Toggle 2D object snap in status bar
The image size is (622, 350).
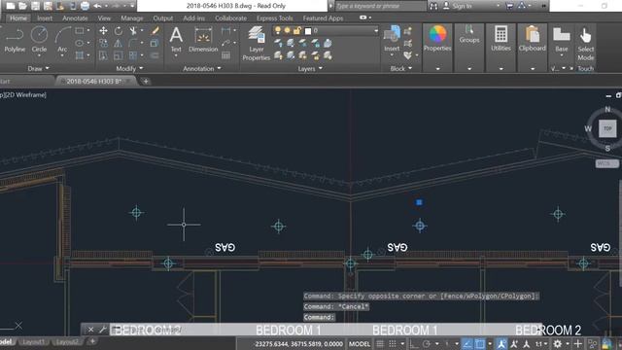click(479, 344)
